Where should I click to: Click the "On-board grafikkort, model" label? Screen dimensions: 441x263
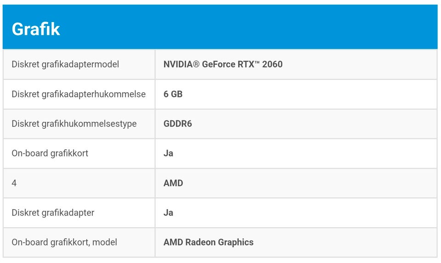[x=64, y=242]
